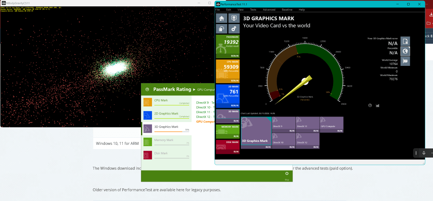Screen dimensions: 433x201
Task: Click the CPU Mark completed progress bar
Action: click(x=172, y=105)
